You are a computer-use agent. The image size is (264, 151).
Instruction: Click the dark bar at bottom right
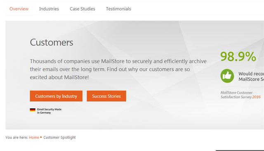point(240,151)
